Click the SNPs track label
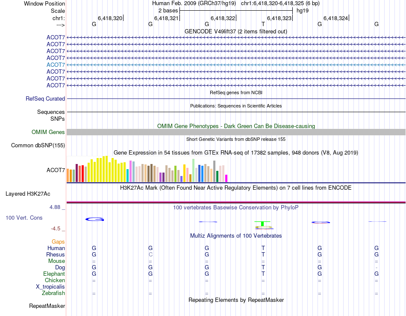The image size is (406, 316). [x=58, y=119]
